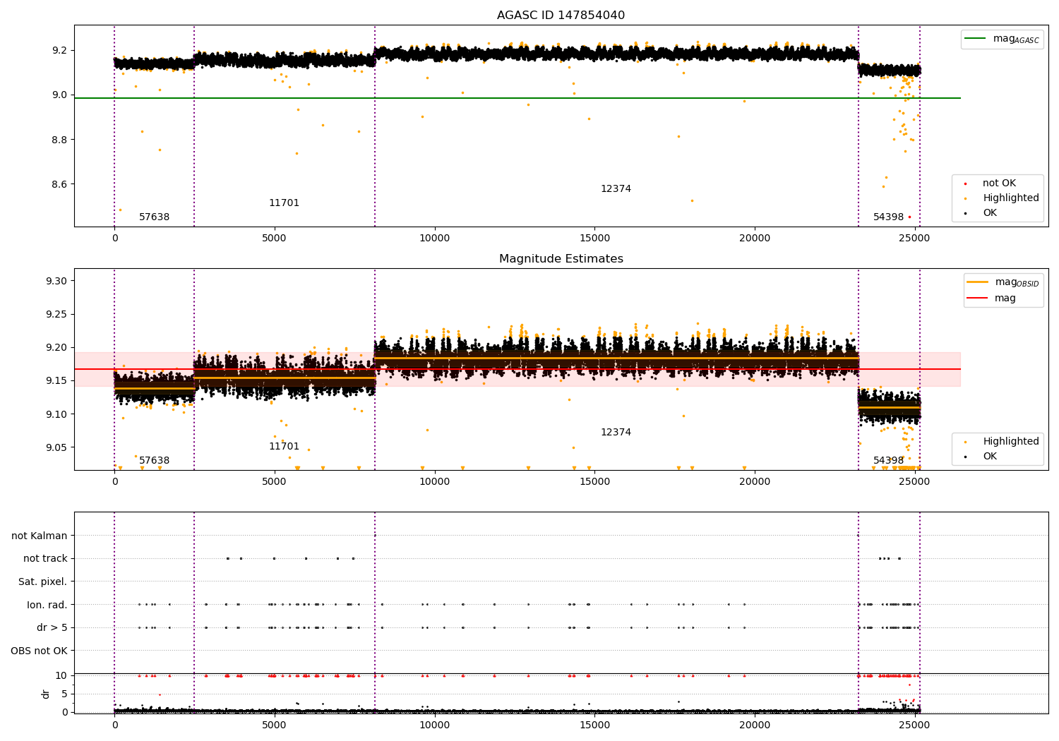Click the Ion. rad. axis label
The width and height of the screenshot is (1059, 741).
[47, 605]
